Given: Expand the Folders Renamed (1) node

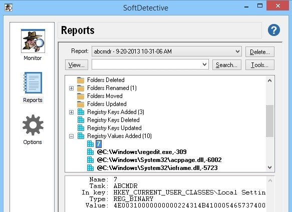Looking at the screenshot, I should 71,88.
